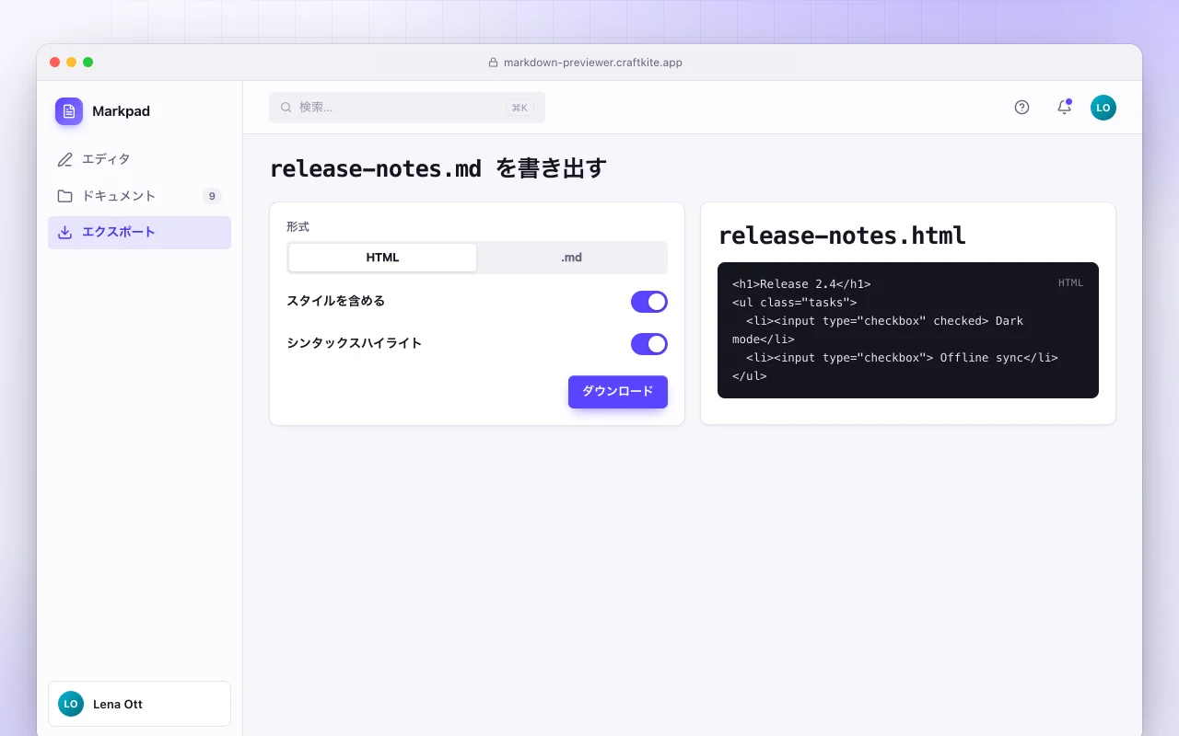The width and height of the screenshot is (1179, 736).
Task: Open the help question mark icon
Action: coord(1021,108)
